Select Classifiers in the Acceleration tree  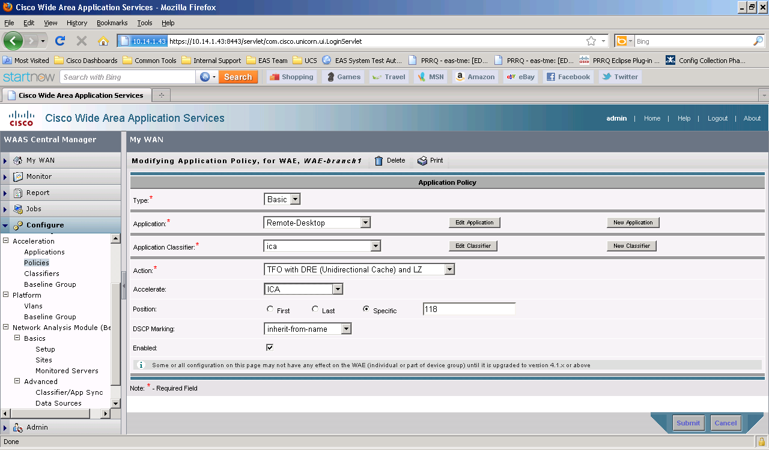click(41, 274)
